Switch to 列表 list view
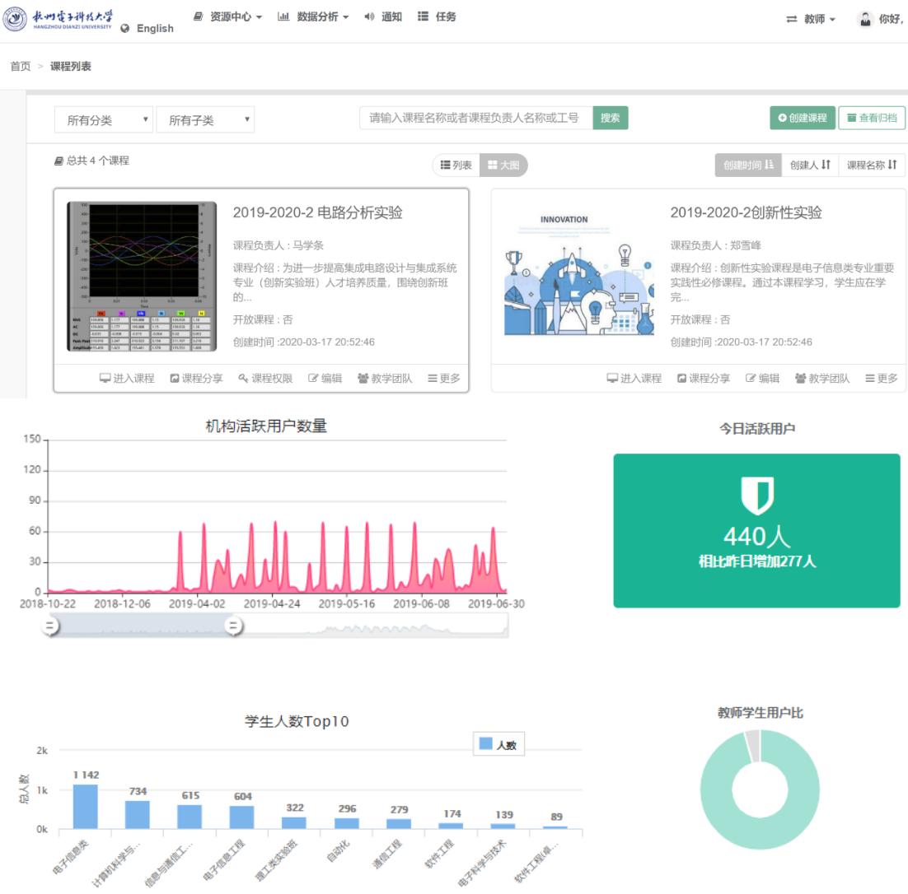Image resolution: width=908 pixels, height=894 pixels. 456,165
